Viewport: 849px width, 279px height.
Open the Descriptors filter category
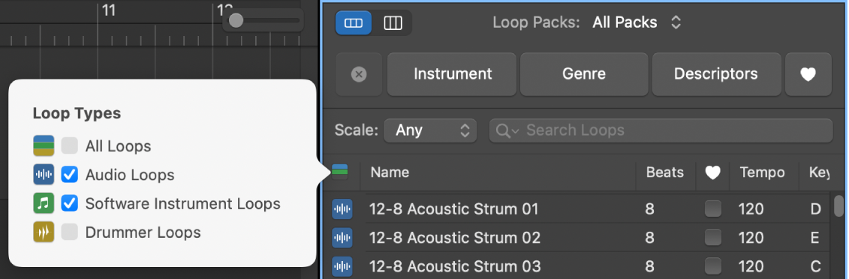(716, 74)
